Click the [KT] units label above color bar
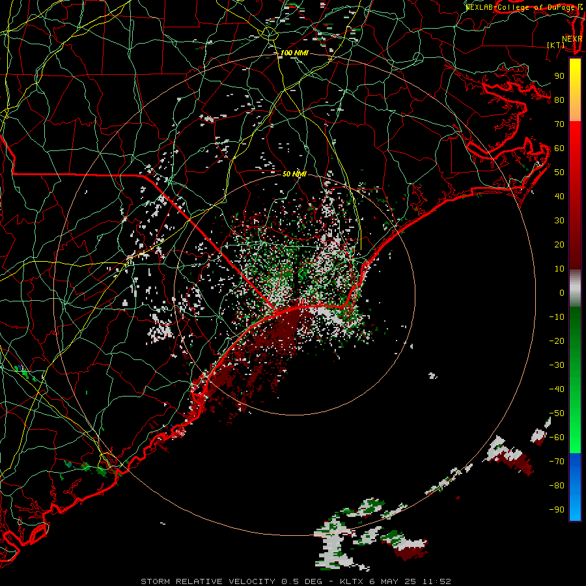The image size is (586, 586). (556, 45)
